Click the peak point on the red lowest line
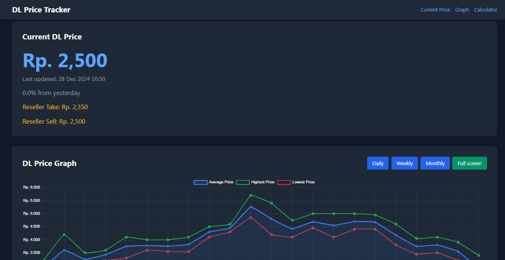This screenshot has height=260, width=505. pos(251,217)
